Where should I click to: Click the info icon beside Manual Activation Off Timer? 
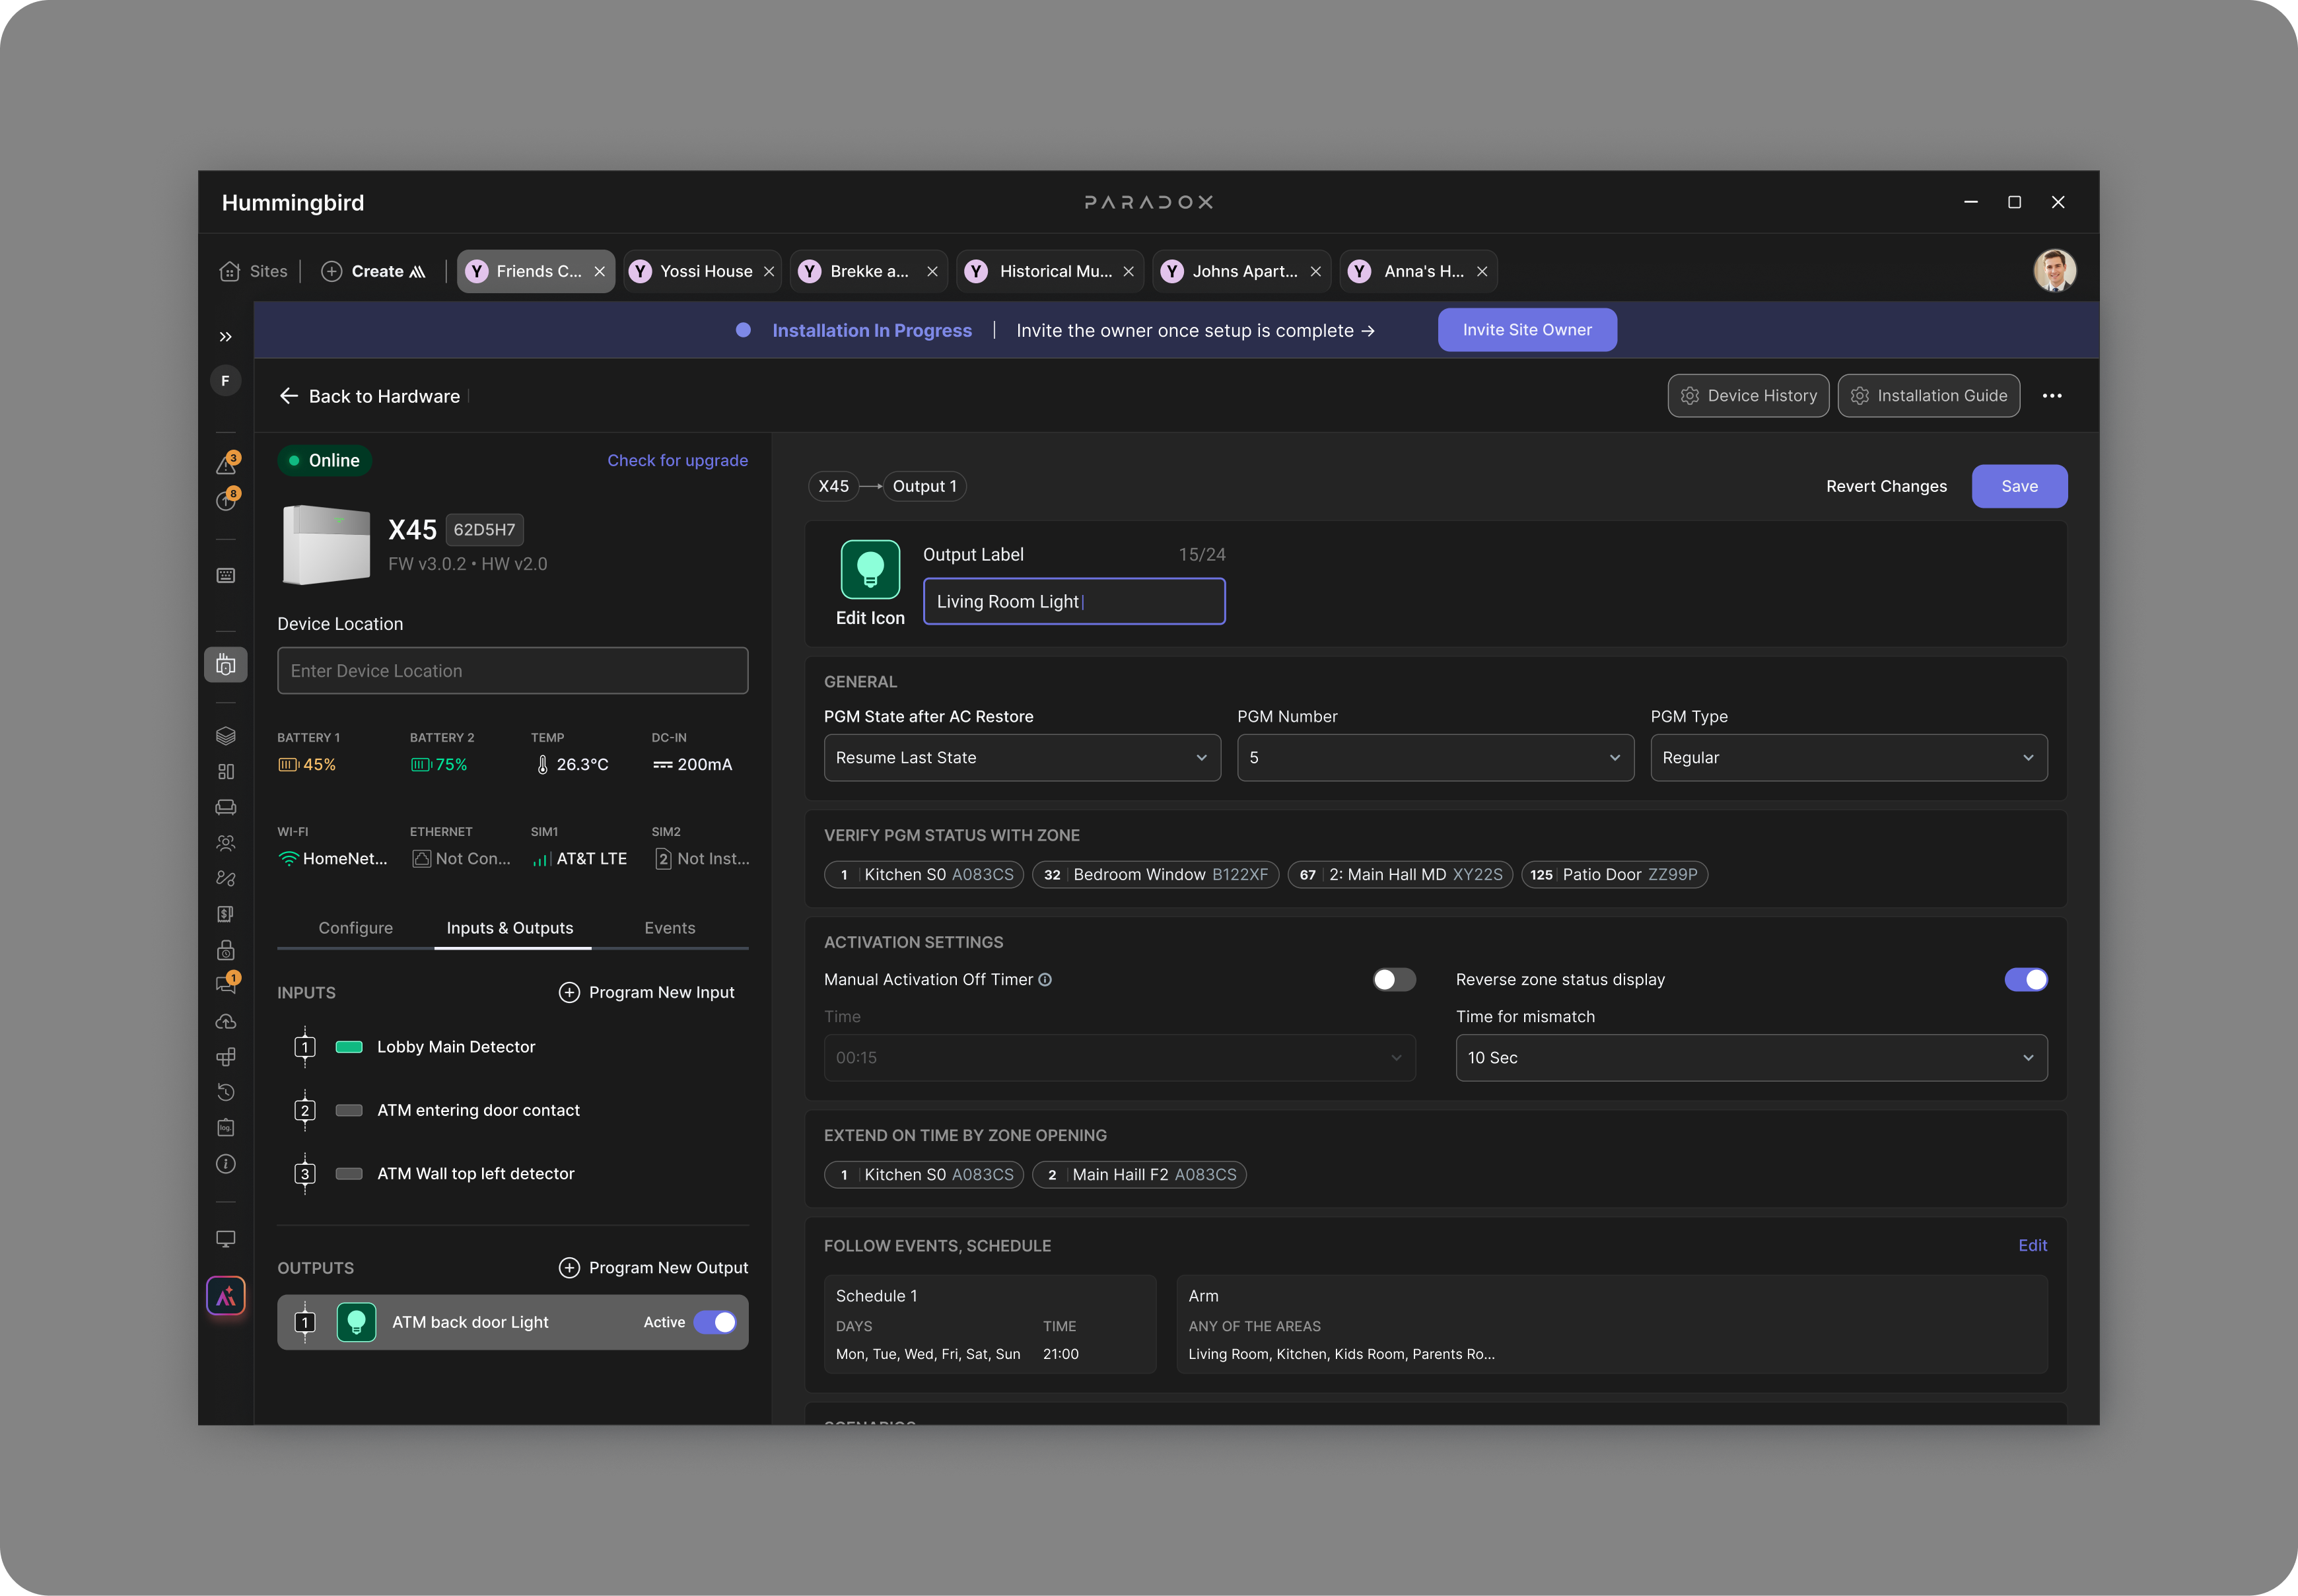pyautogui.click(x=1045, y=980)
